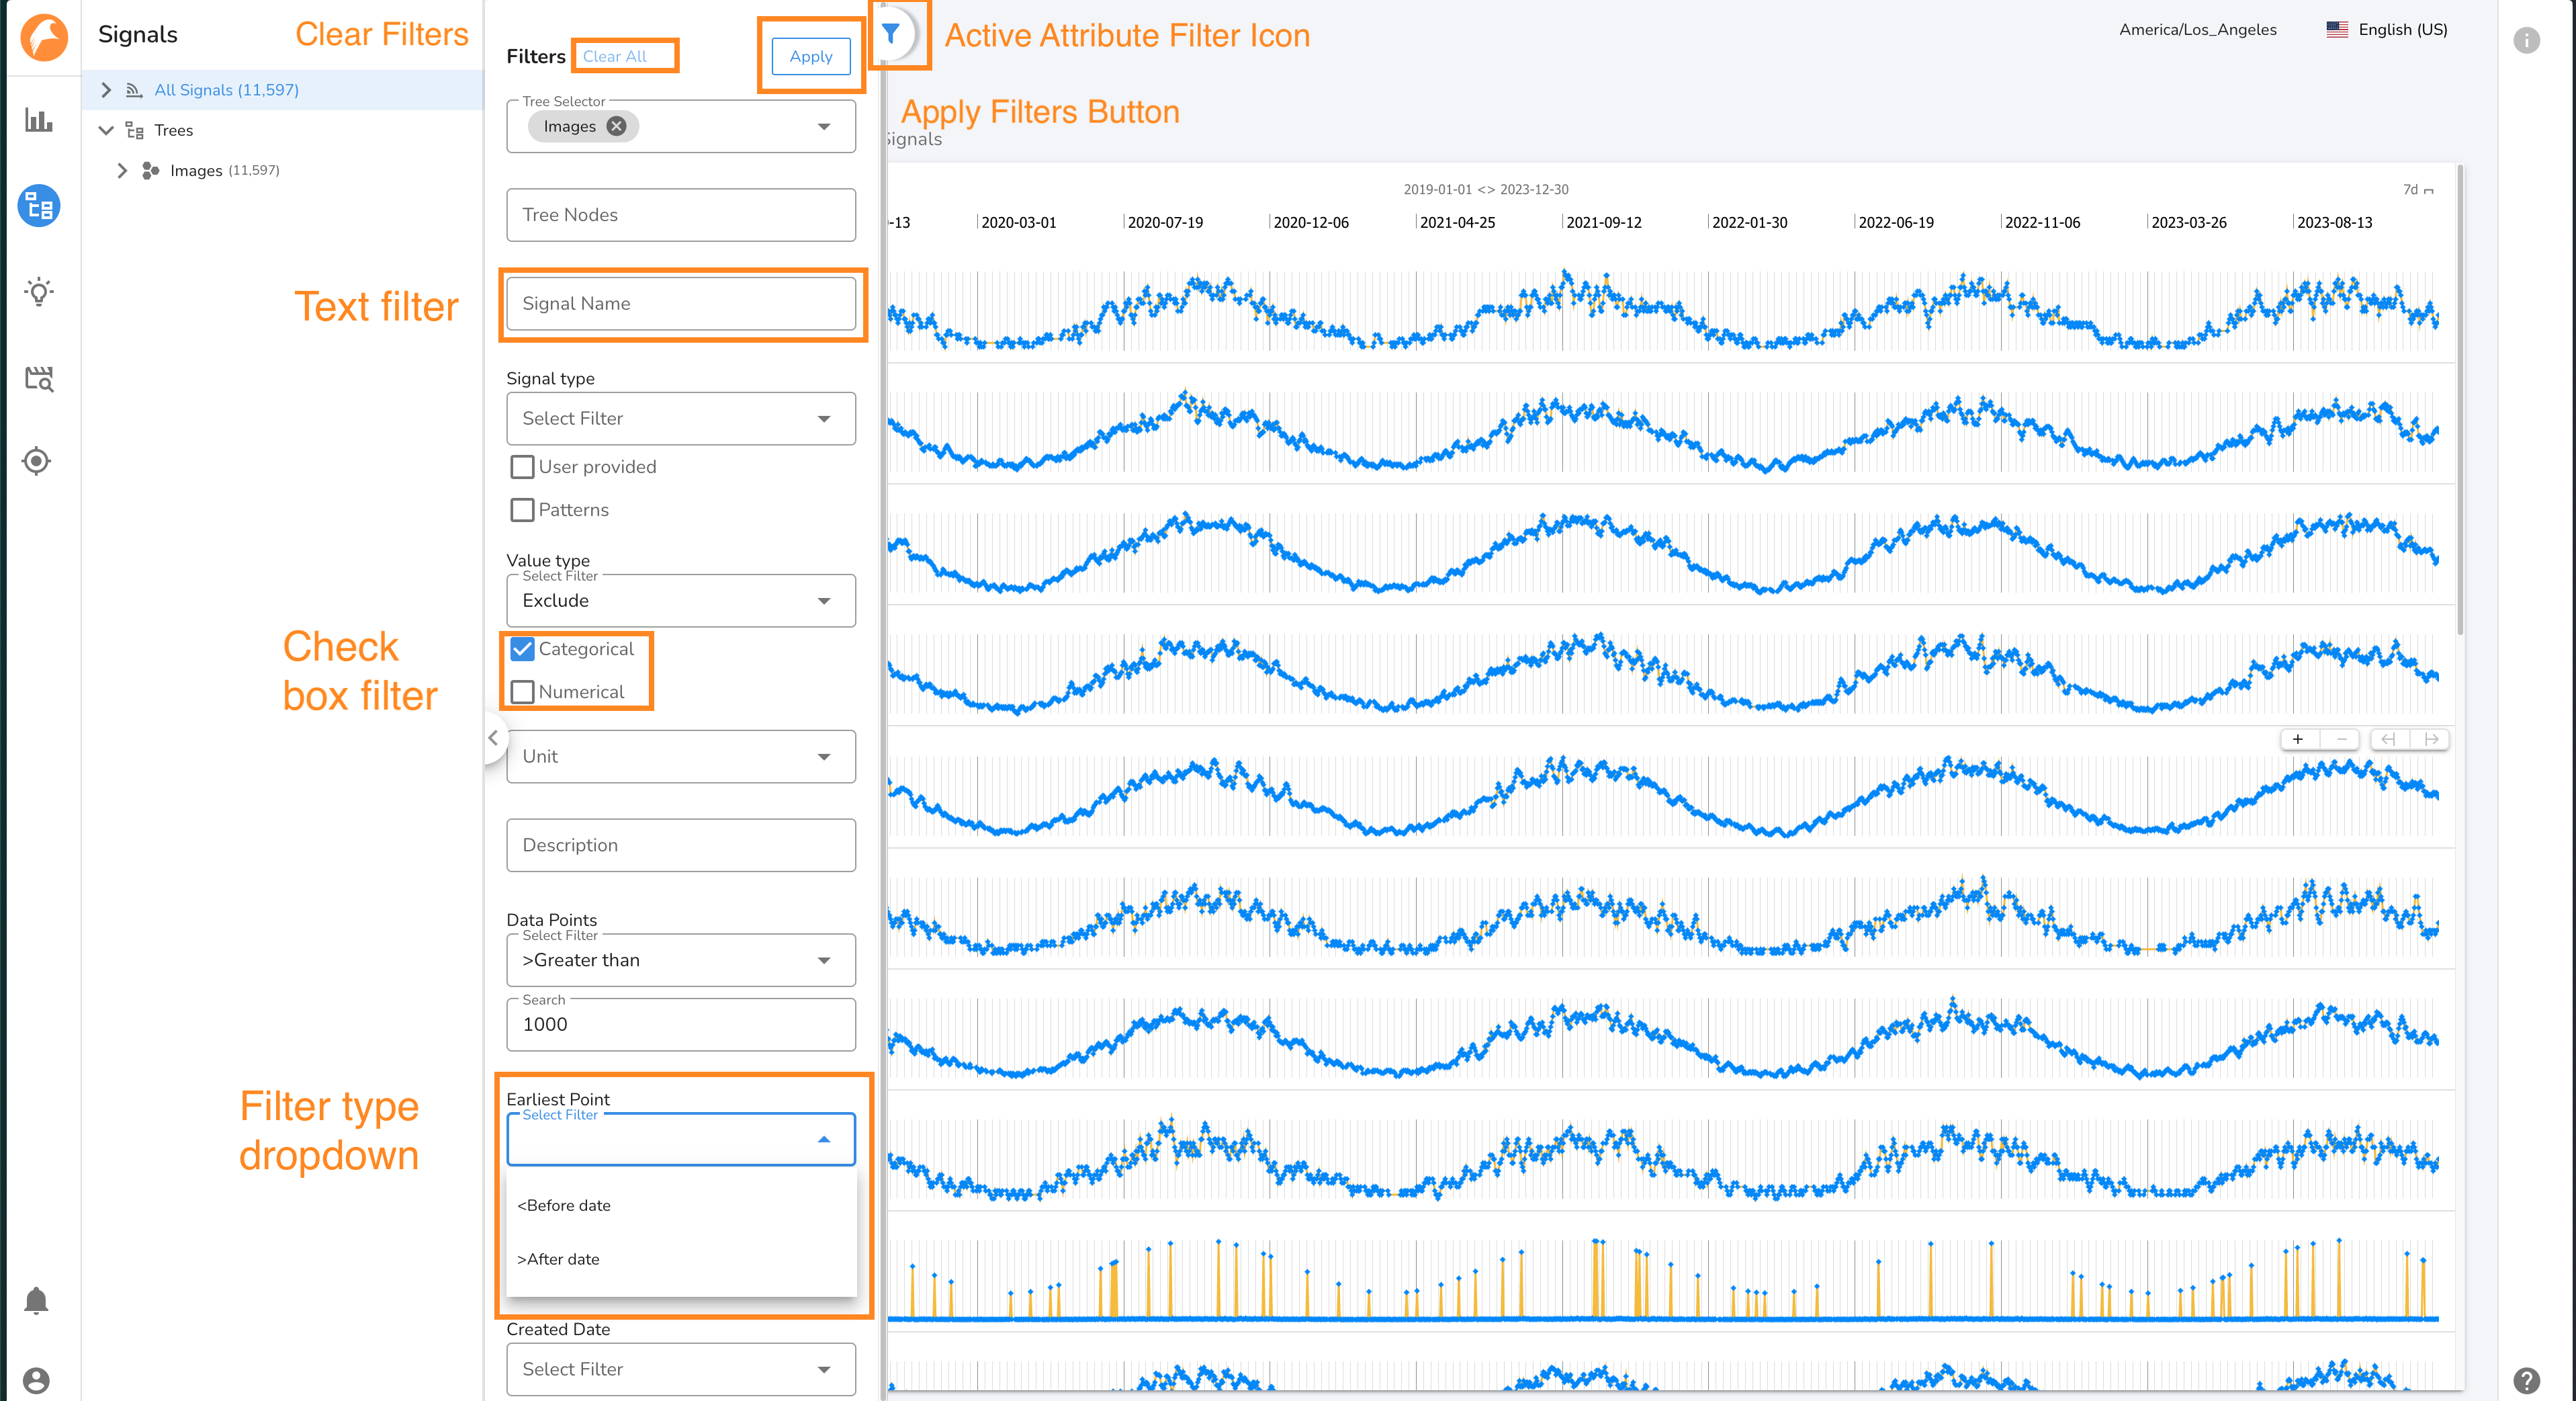Image resolution: width=2576 pixels, height=1401 pixels.
Task: Open the help question mark icon
Action: click(2526, 1380)
